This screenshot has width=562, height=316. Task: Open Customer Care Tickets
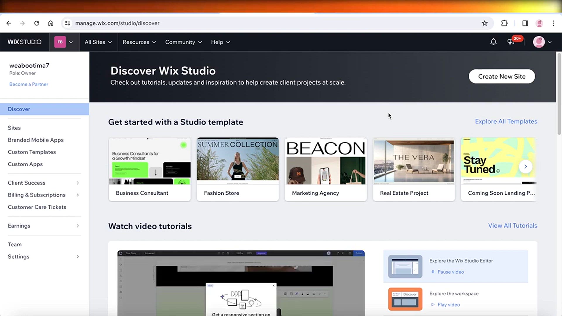pyautogui.click(x=37, y=207)
